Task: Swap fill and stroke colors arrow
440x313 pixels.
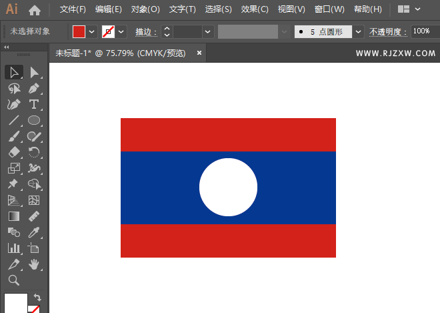Action: (x=37, y=297)
